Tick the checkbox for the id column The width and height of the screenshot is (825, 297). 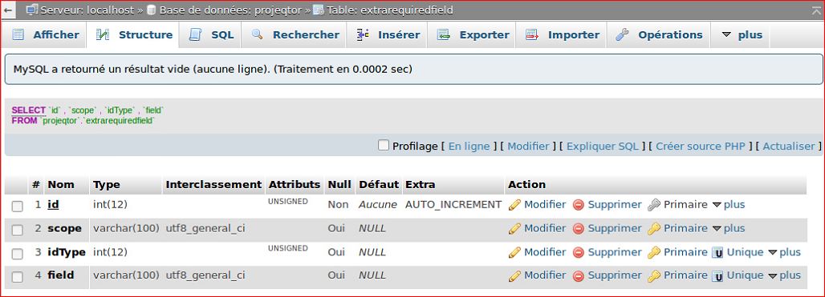coord(18,206)
